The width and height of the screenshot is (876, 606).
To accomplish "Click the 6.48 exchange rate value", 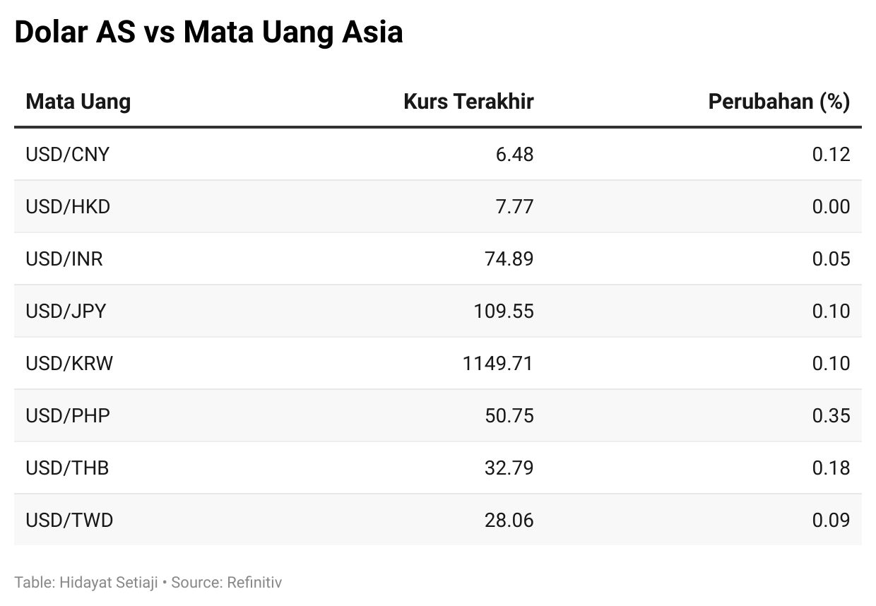I will click(x=515, y=154).
